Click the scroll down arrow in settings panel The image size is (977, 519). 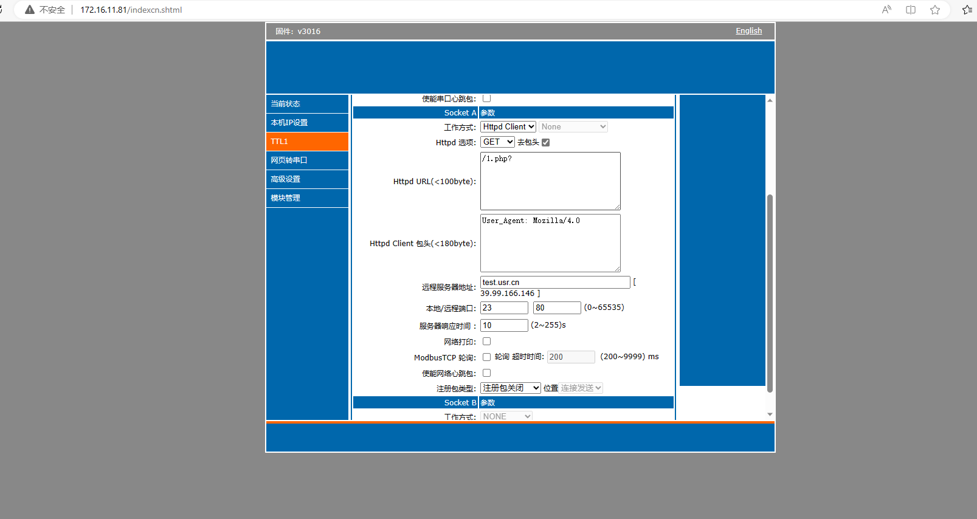(x=770, y=414)
